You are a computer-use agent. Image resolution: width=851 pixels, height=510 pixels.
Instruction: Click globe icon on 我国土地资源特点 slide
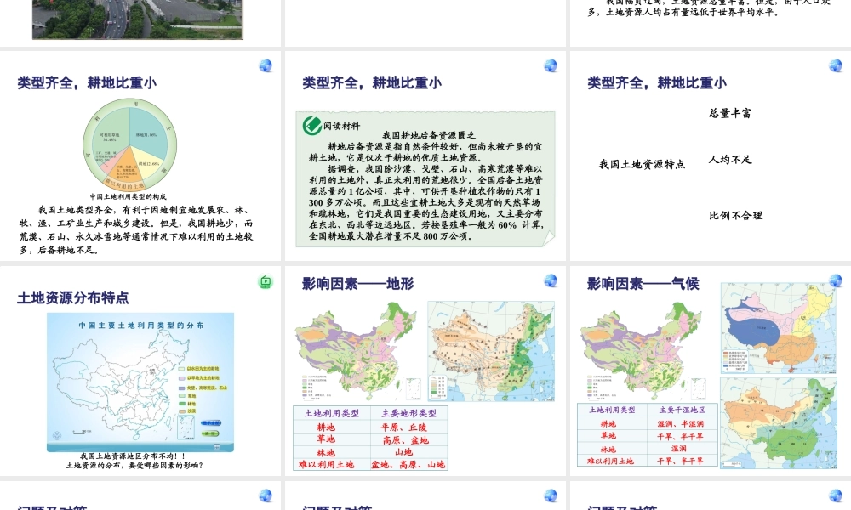point(836,65)
